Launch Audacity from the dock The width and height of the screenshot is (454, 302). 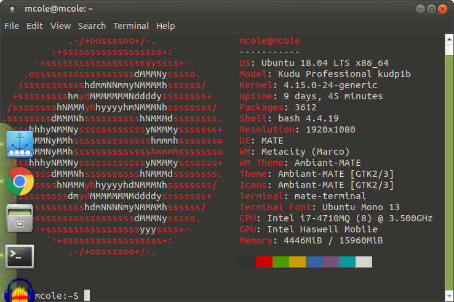click(18, 291)
